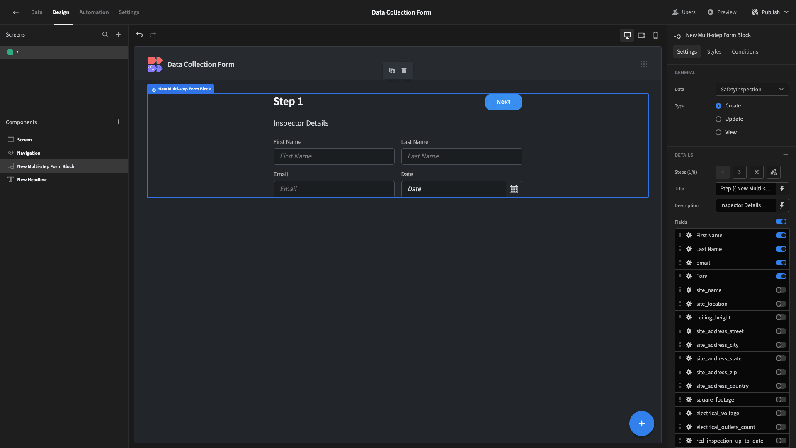
Task: Click the First Name input field
Action: pos(334,156)
